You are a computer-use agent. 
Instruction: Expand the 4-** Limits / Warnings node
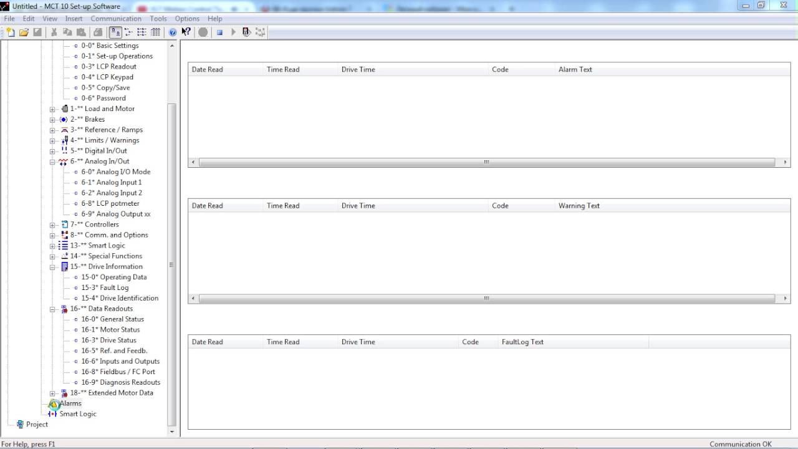click(x=53, y=141)
